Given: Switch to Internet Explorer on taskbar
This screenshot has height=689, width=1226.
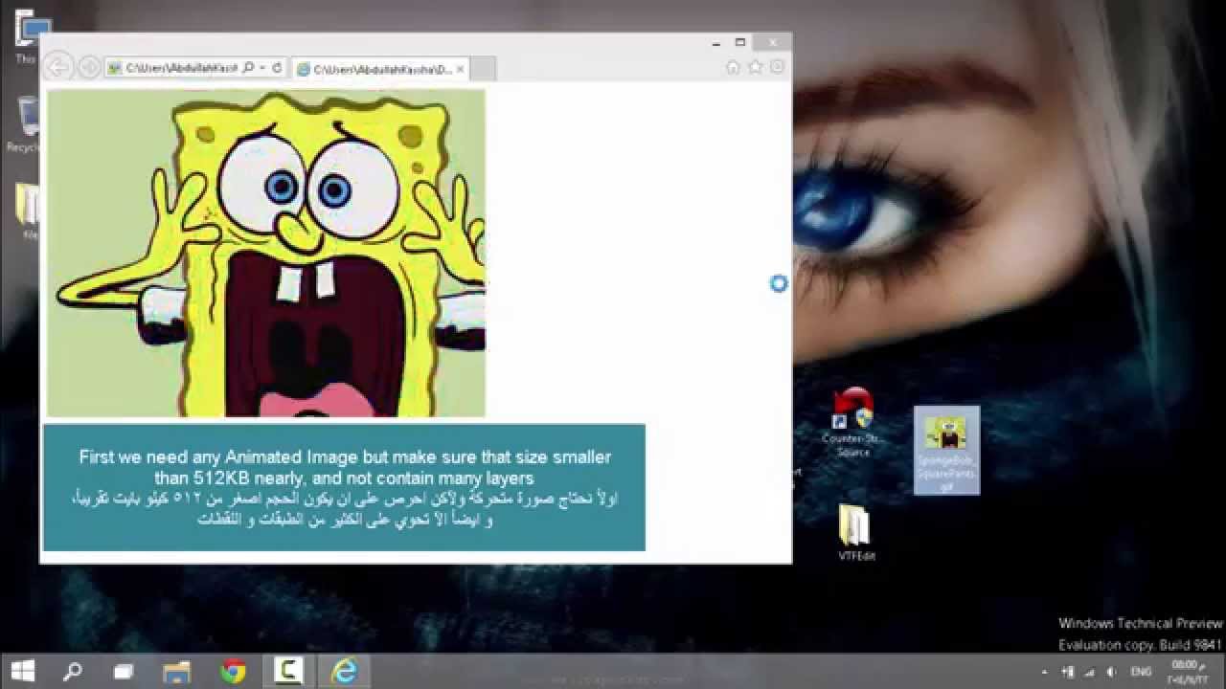Looking at the screenshot, I should click(343, 671).
